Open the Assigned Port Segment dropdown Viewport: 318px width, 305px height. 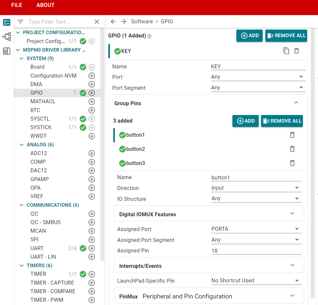pos(256,240)
